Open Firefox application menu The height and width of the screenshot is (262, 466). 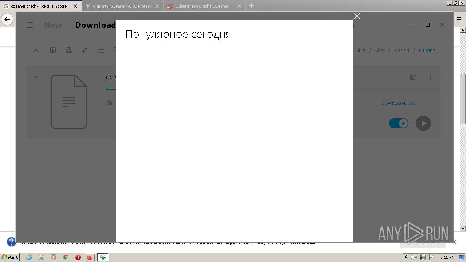coord(459,20)
